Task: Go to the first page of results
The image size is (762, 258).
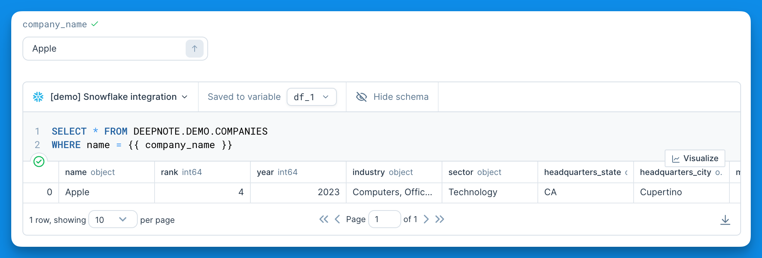Action: 324,219
